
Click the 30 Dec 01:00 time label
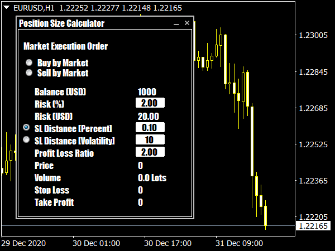(x=96, y=243)
